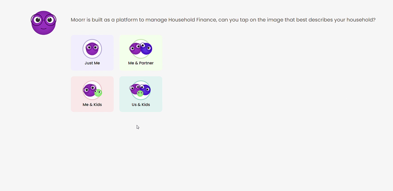The width and height of the screenshot is (393, 191).
Task: Choose the "Us & Kids" text label
Action: click(x=141, y=105)
